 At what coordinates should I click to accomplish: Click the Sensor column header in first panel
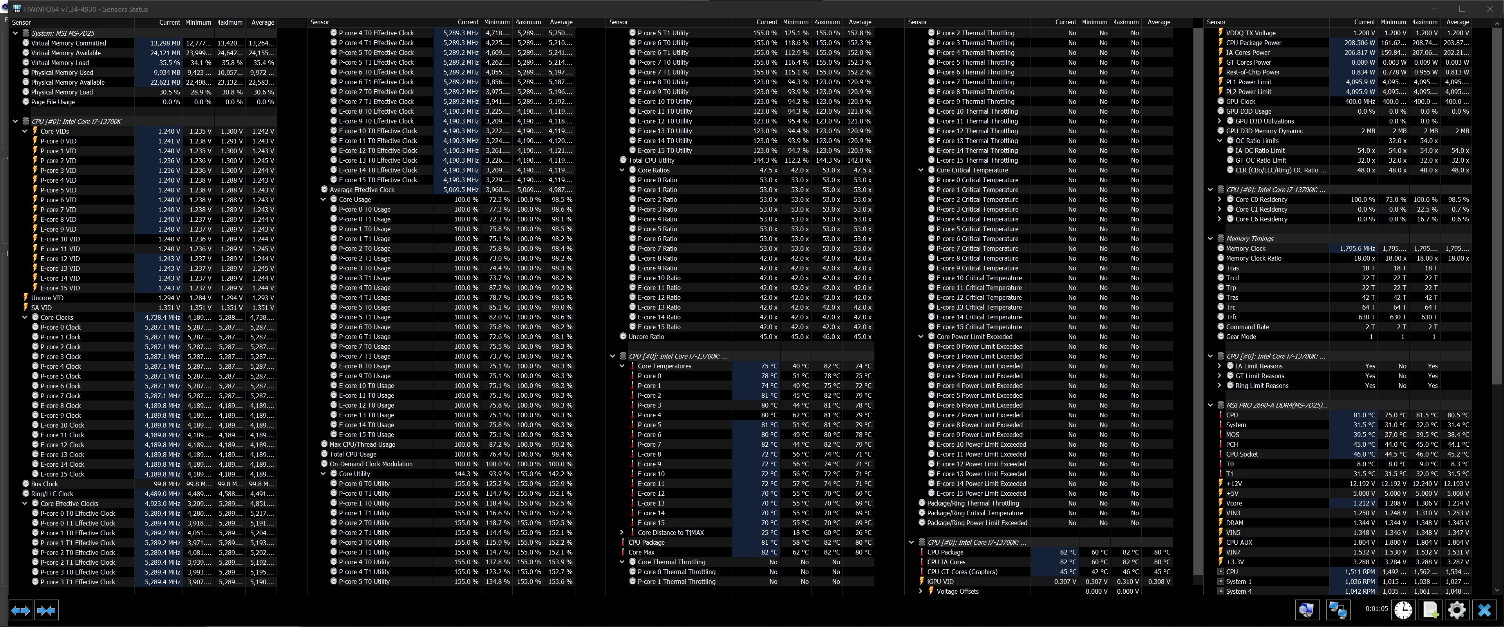point(22,22)
